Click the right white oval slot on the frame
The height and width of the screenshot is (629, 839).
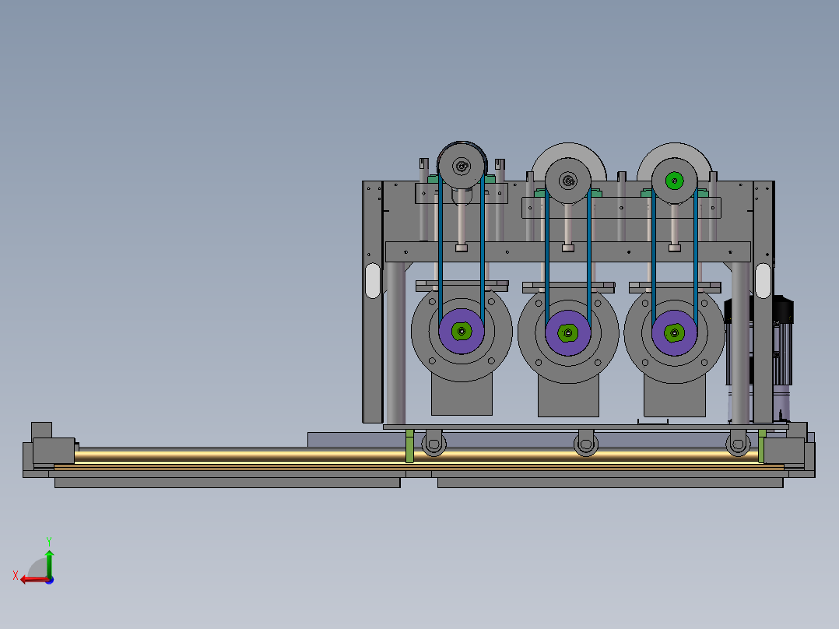(763, 280)
